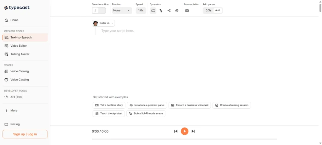Go to Home in the sidebar

tap(25, 20)
